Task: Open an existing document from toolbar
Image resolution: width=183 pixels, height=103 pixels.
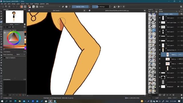Action: [6, 7]
